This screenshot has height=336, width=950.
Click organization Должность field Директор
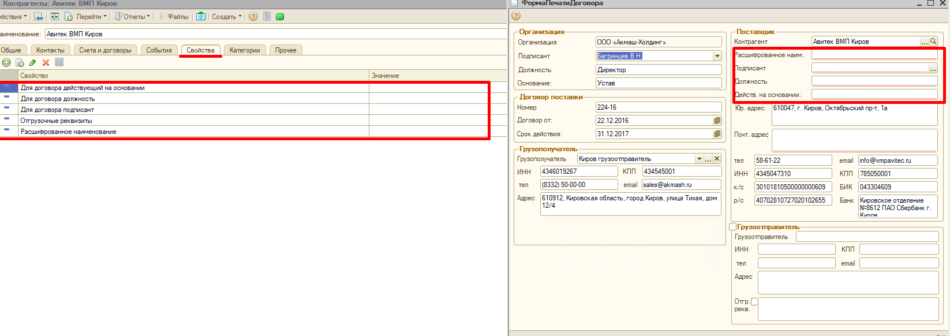click(x=659, y=70)
